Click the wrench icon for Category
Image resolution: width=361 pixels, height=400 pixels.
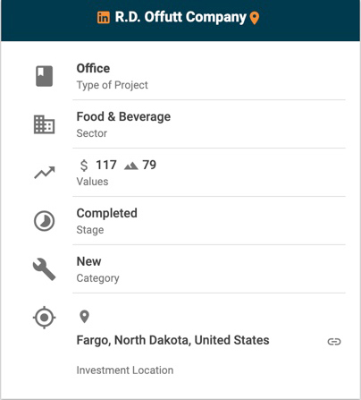point(44,269)
